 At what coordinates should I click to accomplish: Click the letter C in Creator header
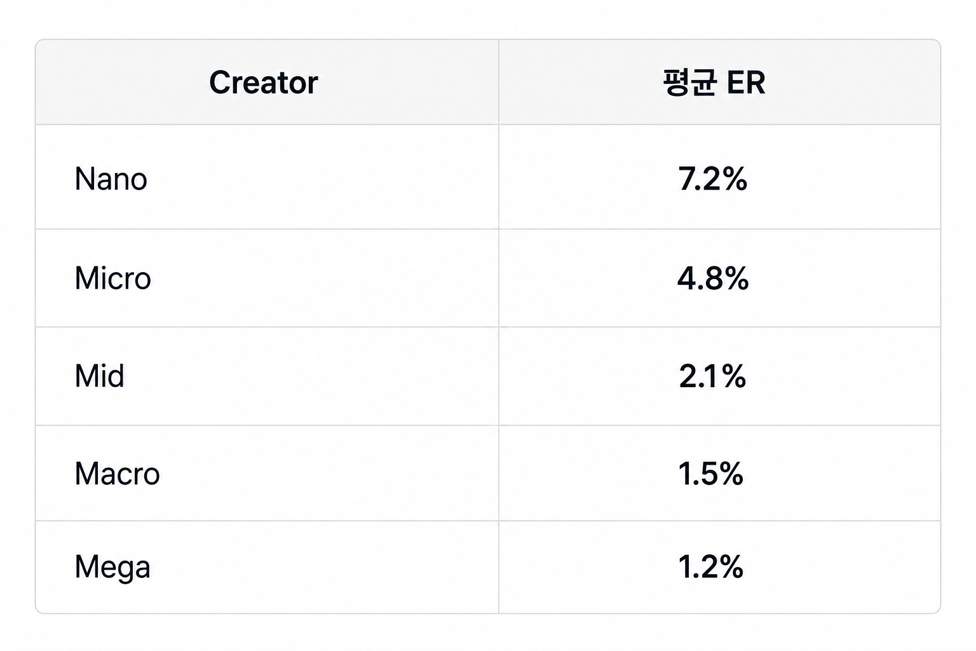[x=220, y=83]
